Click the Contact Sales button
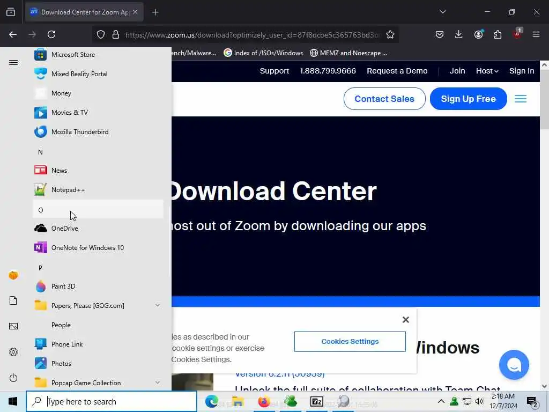The width and height of the screenshot is (549, 412). (x=384, y=99)
